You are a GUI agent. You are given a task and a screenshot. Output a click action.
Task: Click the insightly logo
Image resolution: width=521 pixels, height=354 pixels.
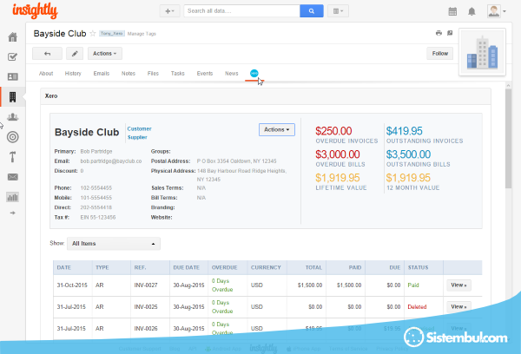tap(36, 10)
